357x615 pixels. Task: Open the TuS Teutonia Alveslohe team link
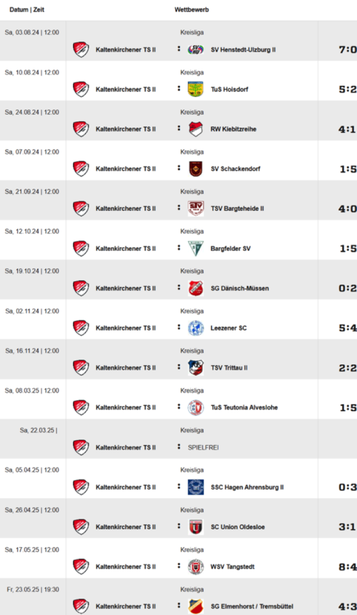click(x=244, y=407)
